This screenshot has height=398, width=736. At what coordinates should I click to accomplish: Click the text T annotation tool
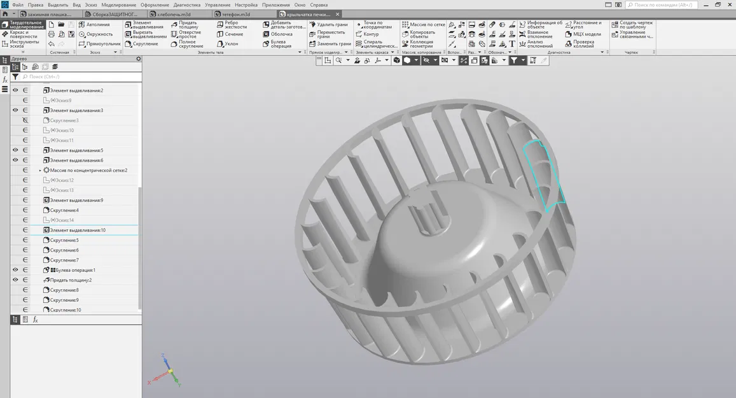tap(511, 44)
